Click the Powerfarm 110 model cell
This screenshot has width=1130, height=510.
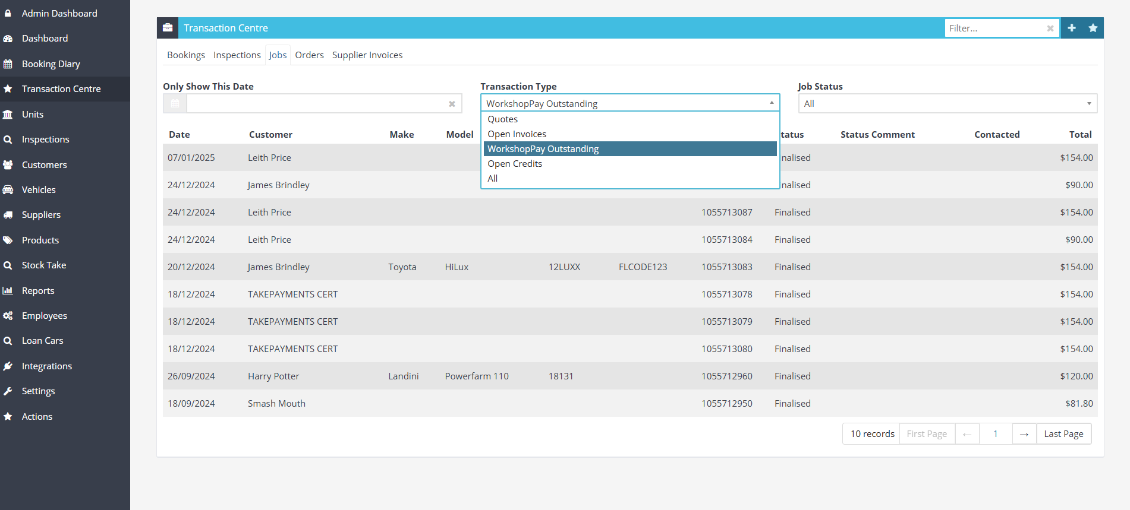pos(477,376)
